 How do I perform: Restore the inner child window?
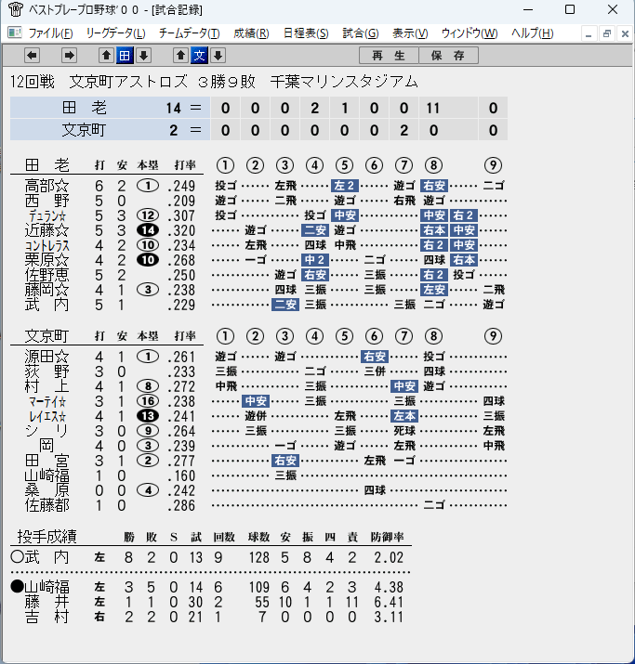pos(606,33)
